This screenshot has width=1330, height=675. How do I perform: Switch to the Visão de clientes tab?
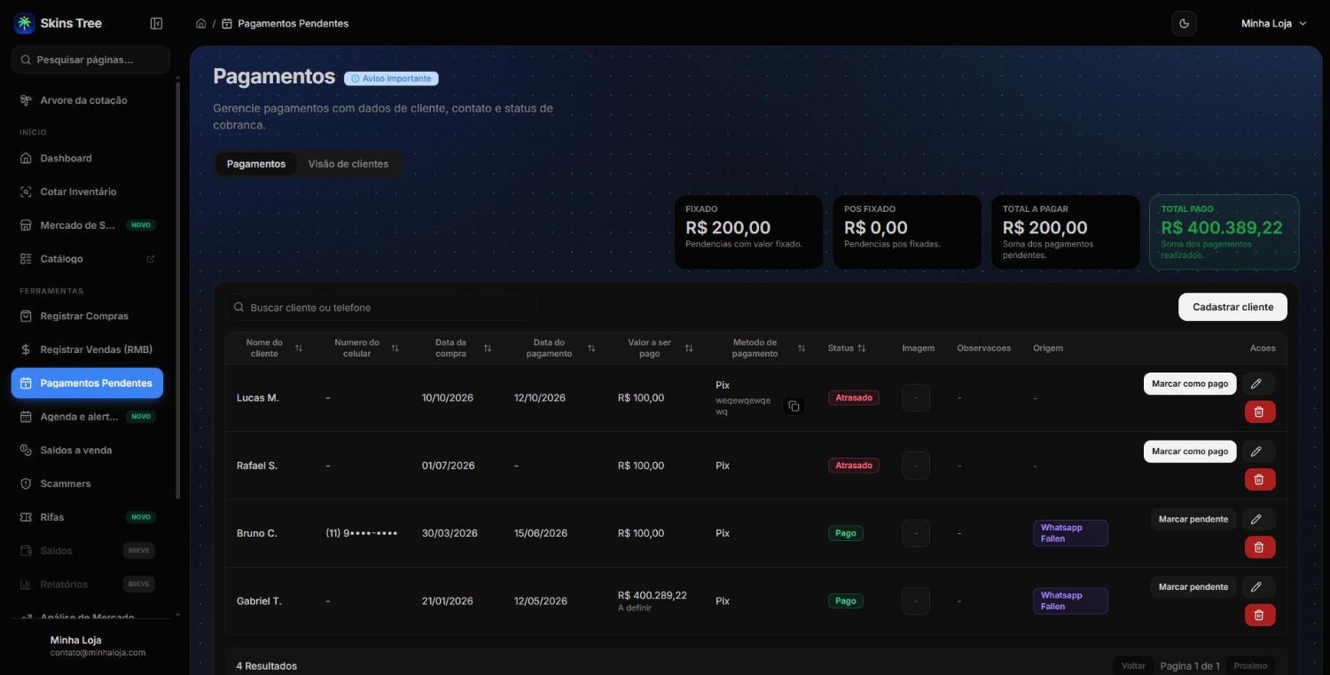pyautogui.click(x=348, y=164)
